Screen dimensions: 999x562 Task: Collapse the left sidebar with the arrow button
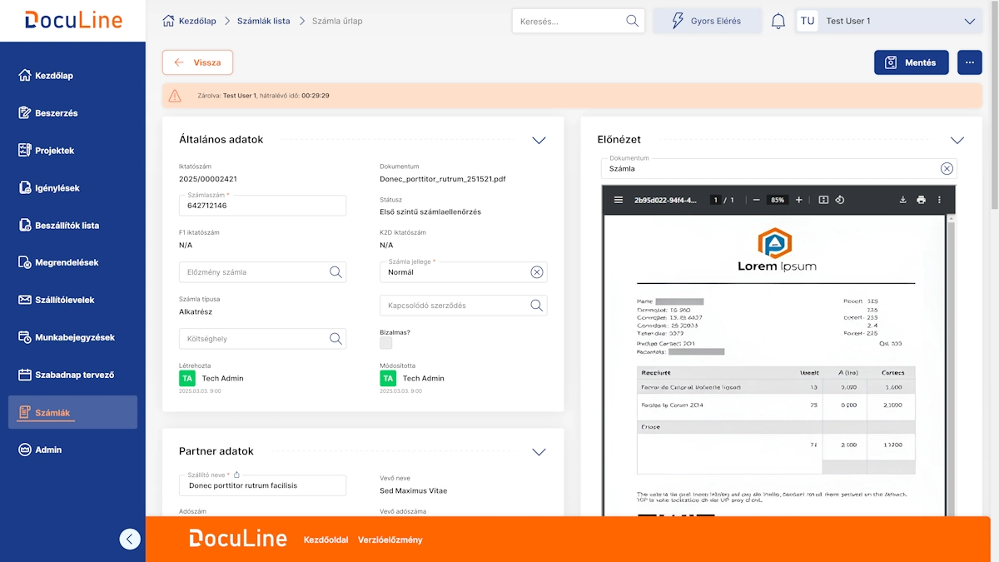tap(130, 539)
